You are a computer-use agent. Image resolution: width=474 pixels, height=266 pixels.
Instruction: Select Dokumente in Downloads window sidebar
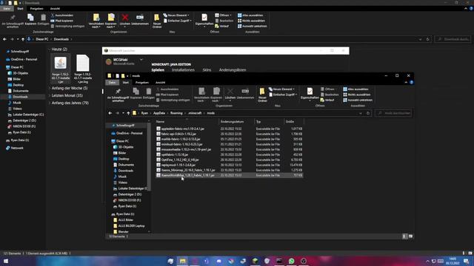[x=21, y=91]
